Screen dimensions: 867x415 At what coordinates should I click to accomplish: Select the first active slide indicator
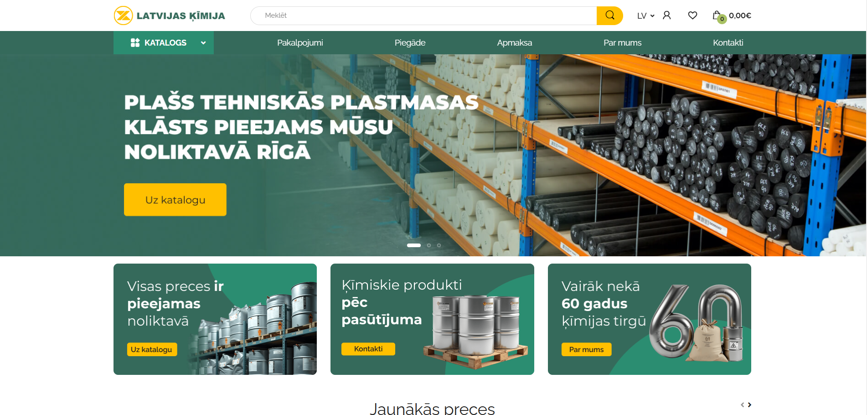(414, 245)
